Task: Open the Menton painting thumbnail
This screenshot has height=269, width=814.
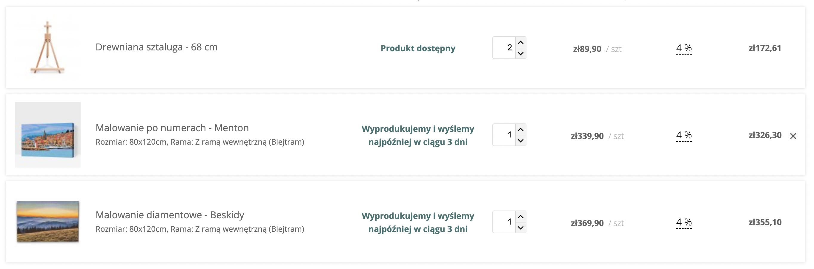Action: (x=48, y=135)
